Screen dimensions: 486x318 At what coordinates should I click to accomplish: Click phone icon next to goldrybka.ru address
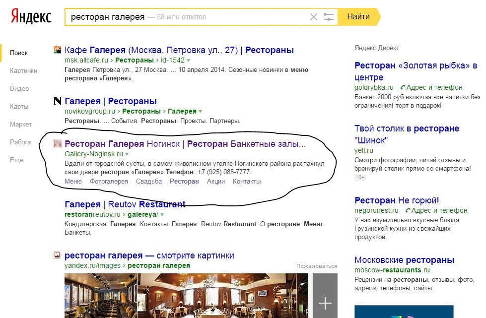(x=403, y=87)
